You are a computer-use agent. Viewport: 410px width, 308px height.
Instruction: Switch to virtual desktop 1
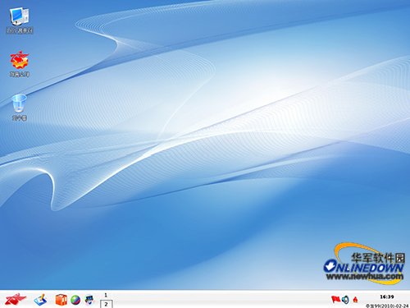106,295
